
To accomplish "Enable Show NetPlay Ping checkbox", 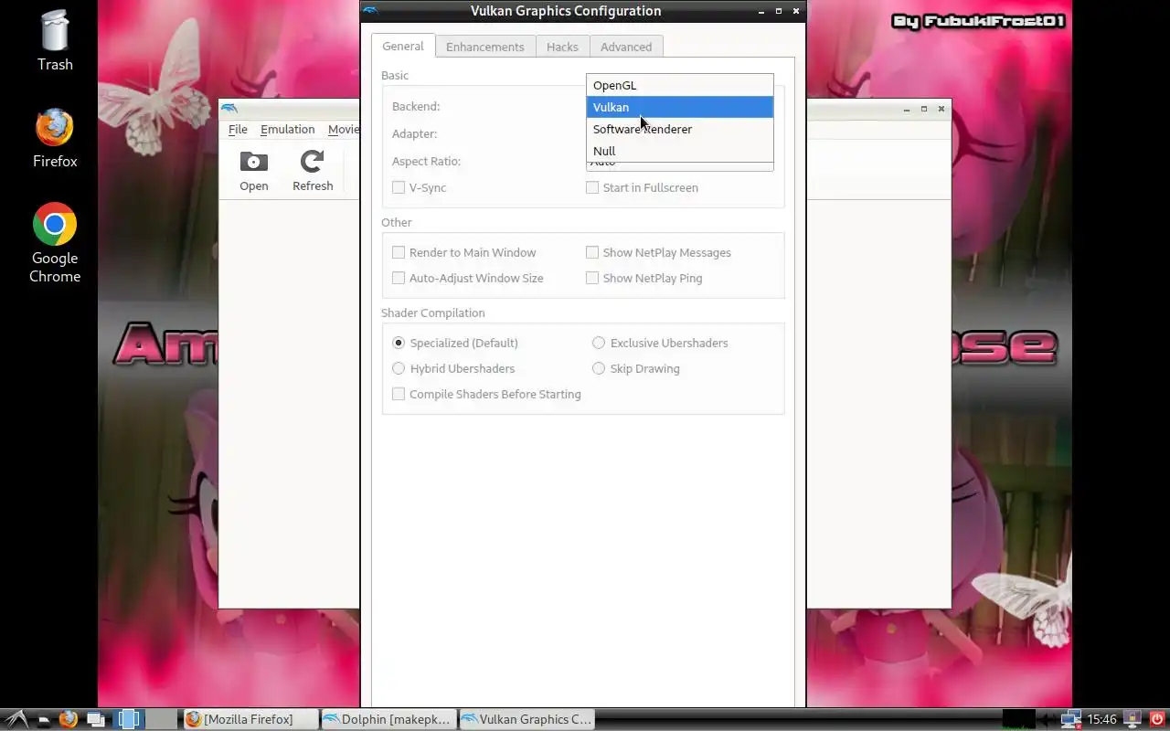I will point(592,278).
